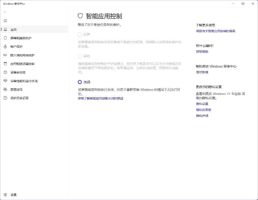This screenshot has height=200, width=258.
Task: Open 阅读有关智能应用控制的信息 link
Action: [215, 31]
